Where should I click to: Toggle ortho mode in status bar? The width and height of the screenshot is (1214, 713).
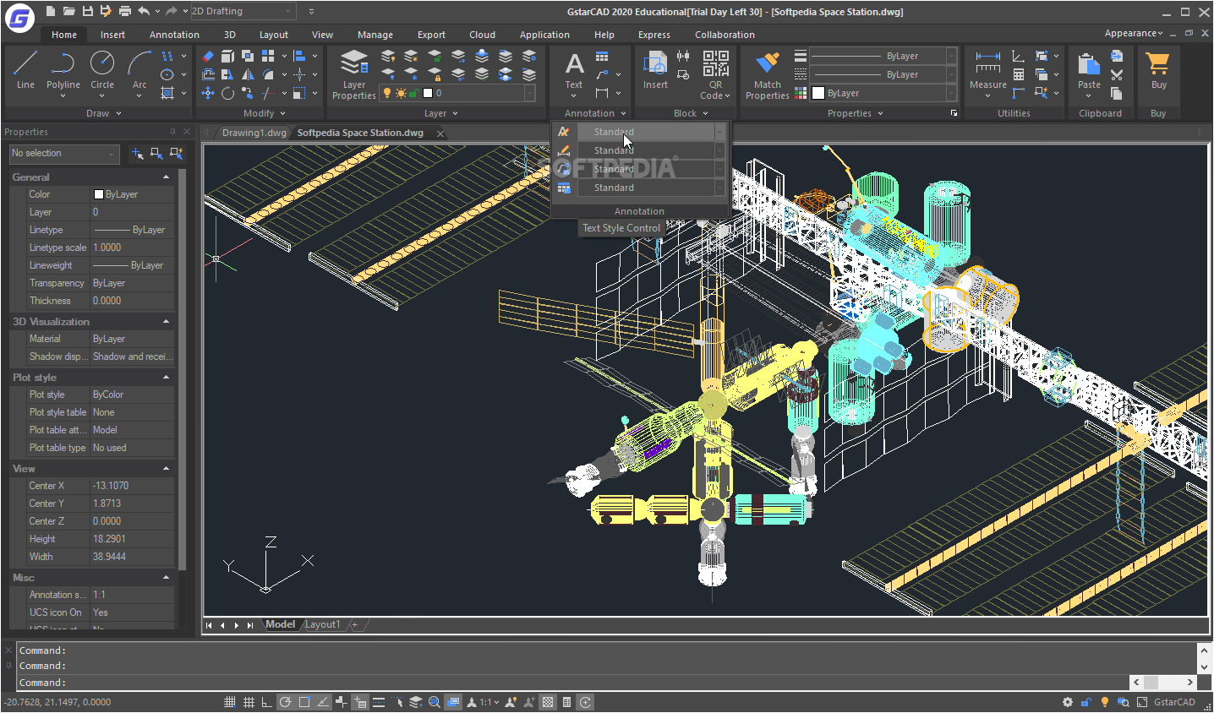pos(266,702)
